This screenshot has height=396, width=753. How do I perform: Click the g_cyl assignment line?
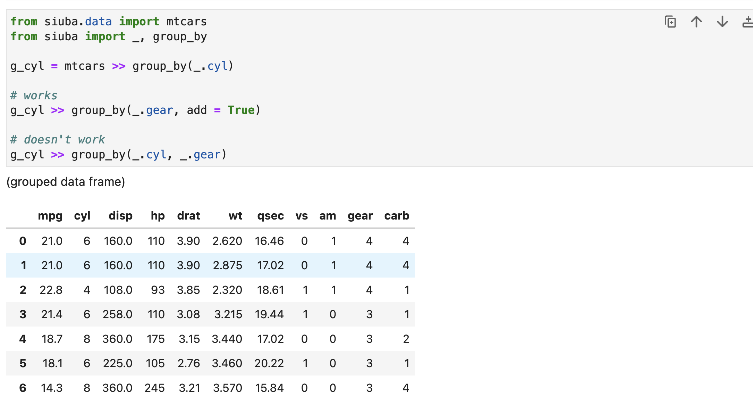tap(121, 66)
